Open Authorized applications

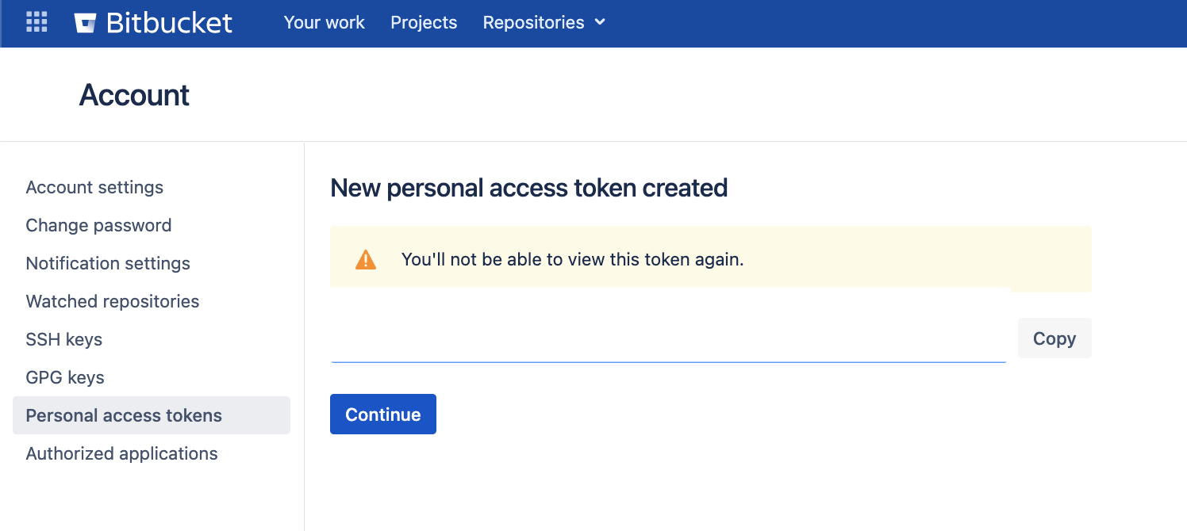(121, 453)
